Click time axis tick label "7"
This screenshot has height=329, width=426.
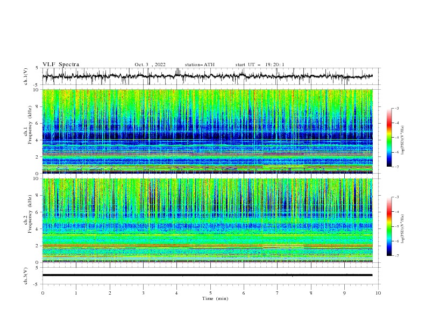[278, 293]
